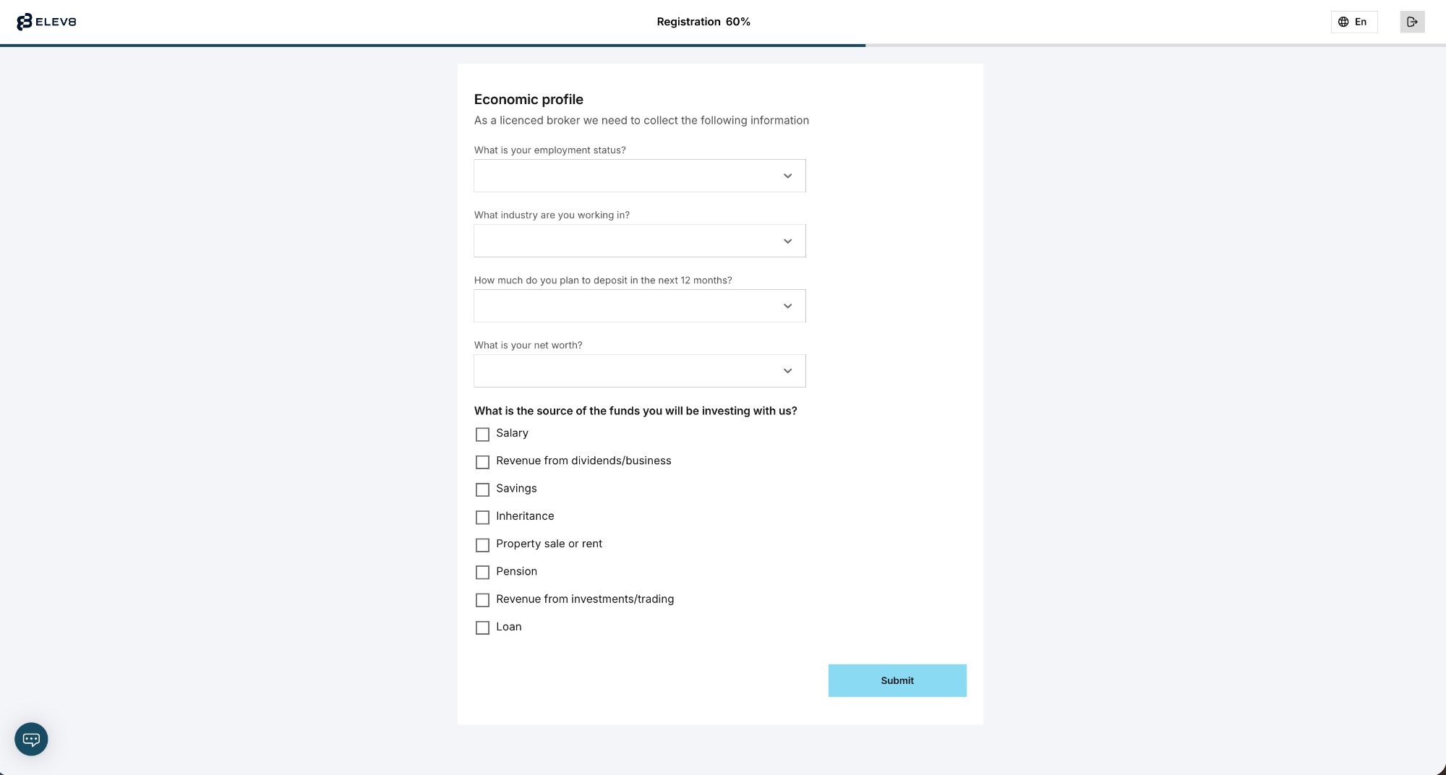Viewport: 1446px width, 775px height.
Task: Click the ELEV8 logo in the header
Action: coord(46,22)
